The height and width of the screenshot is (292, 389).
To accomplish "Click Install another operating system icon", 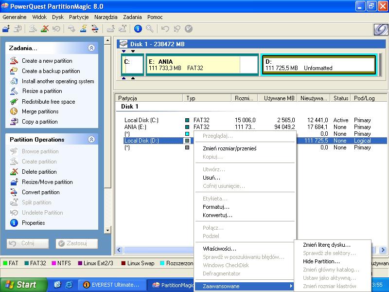I will coord(14,81).
